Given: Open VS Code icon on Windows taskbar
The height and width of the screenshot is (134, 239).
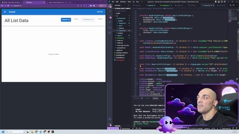Looking at the screenshot, I should click(x=40, y=132).
